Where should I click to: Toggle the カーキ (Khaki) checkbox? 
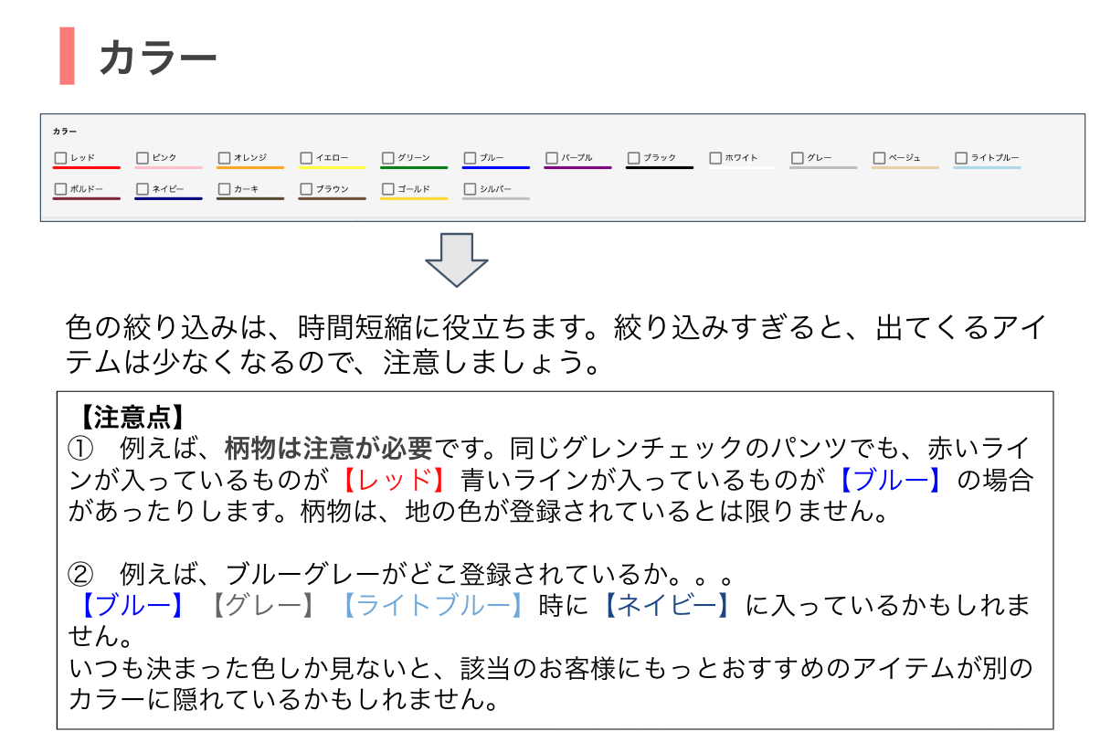224,189
